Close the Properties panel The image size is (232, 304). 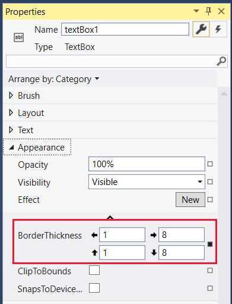point(221,11)
